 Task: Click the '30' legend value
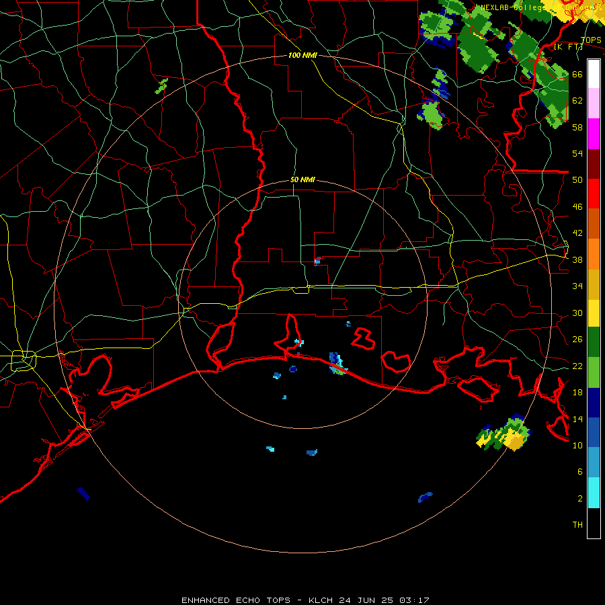[x=577, y=313]
